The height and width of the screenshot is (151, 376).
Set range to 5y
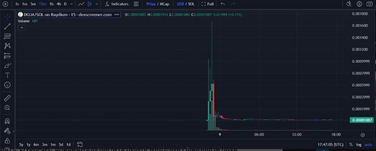(x=21, y=144)
